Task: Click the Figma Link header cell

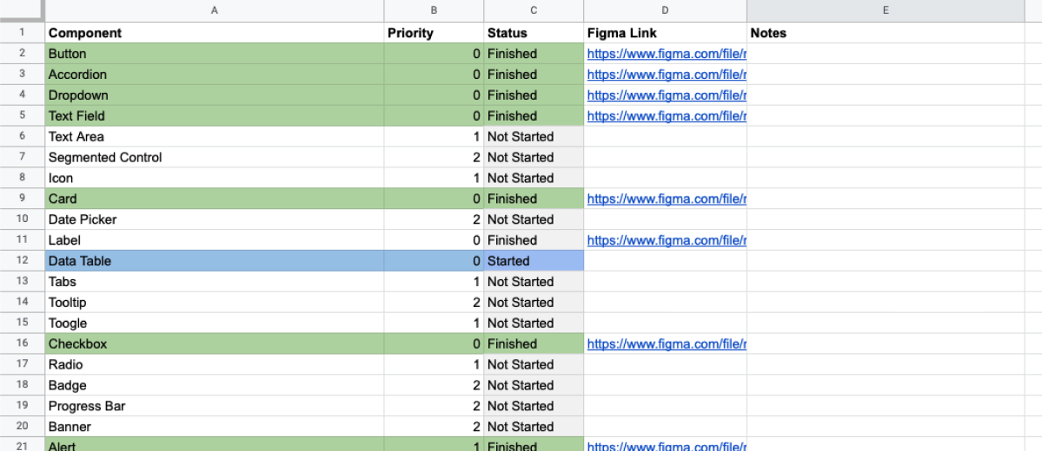Action: click(x=665, y=33)
